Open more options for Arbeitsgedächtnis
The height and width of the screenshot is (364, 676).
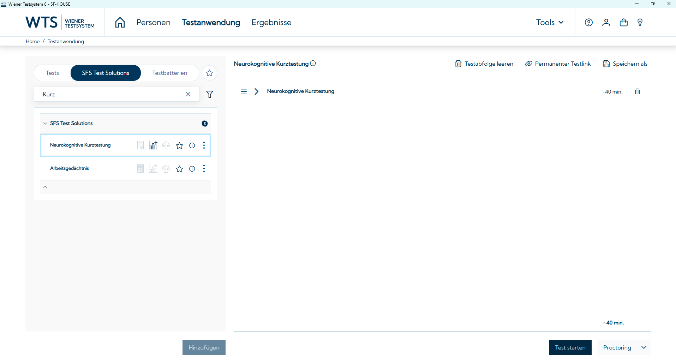204,168
